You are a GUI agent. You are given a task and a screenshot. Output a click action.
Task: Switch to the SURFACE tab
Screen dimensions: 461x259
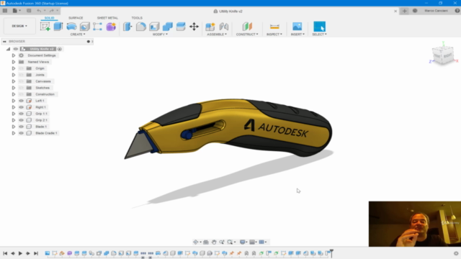point(76,18)
